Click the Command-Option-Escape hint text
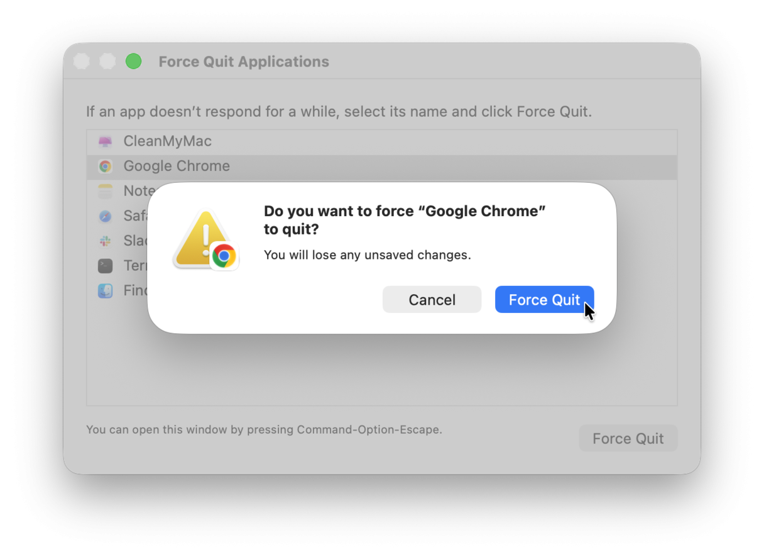Screen dimensions: 764x558 264,429
